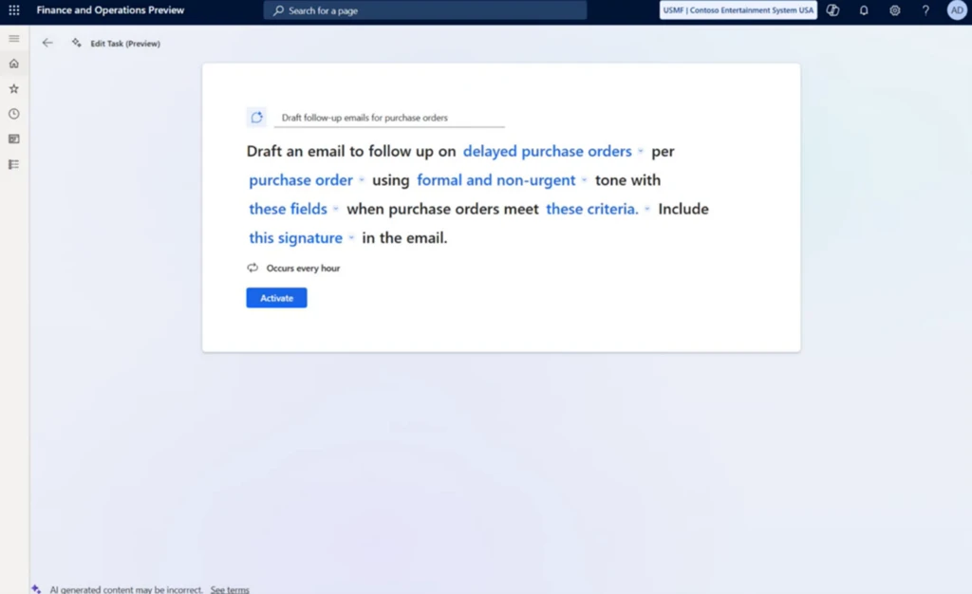Image resolution: width=972 pixels, height=594 pixels.
Task: Open the 'See terms' link
Action: pos(230,588)
